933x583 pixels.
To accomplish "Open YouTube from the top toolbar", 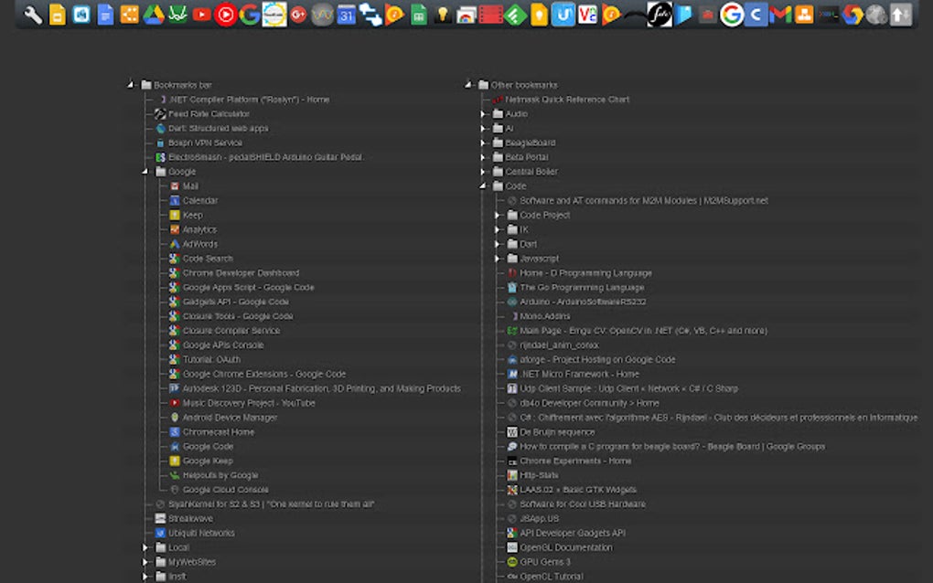I will tap(201, 15).
